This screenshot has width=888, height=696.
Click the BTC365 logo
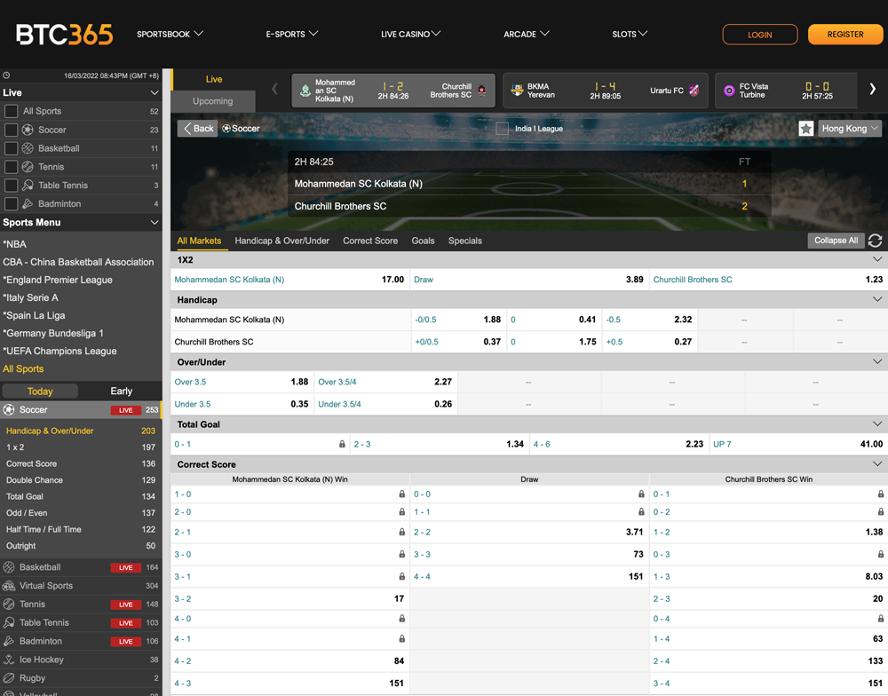[65, 35]
